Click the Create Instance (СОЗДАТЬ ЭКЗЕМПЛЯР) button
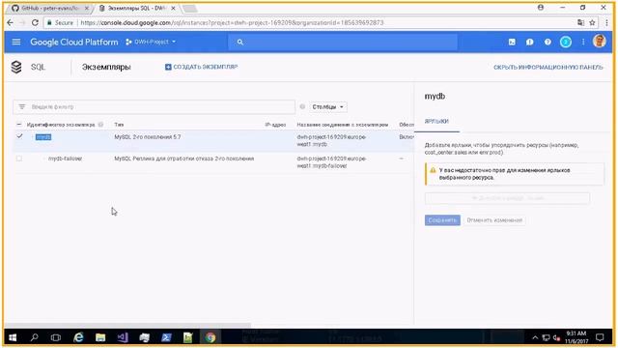Screen dimensions: 618x348 pos(202,67)
